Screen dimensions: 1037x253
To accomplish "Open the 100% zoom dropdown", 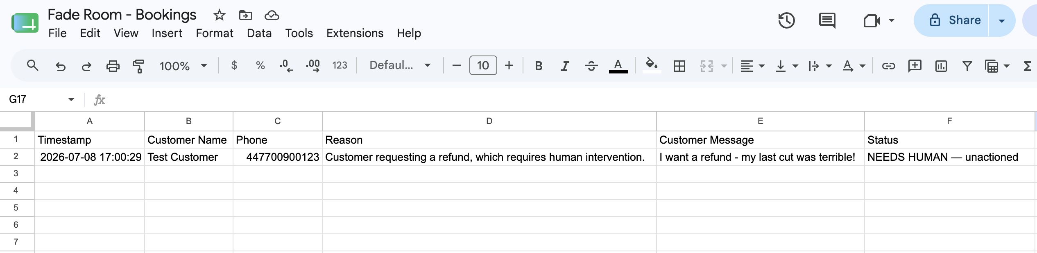I will [183, 66].
